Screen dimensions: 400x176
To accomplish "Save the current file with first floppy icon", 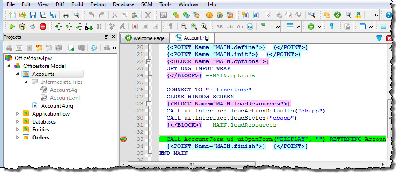I will (33, 15).
